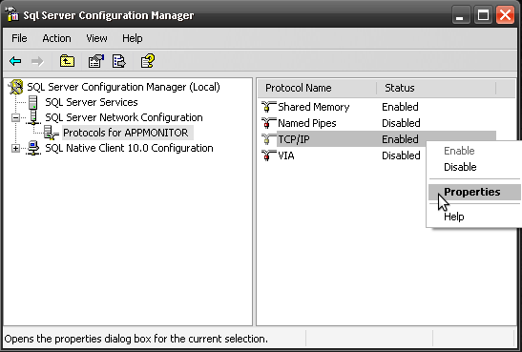
Task: Click the Shared Memory protocol icon
Action: tap(268, 107)
